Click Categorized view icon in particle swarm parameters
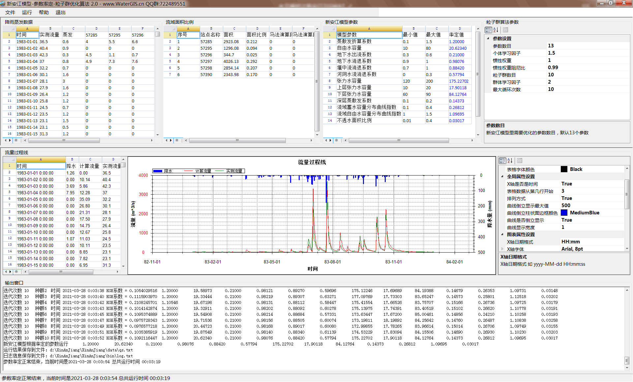 [x=489, y=30]
